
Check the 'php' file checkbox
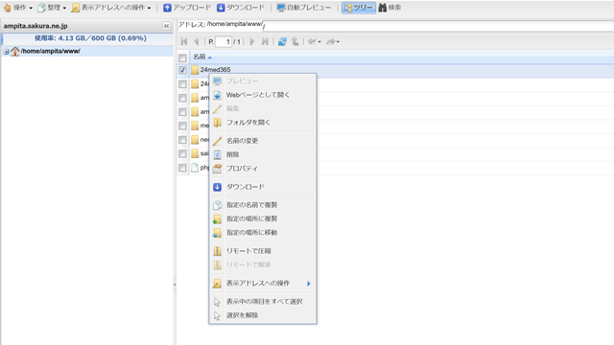tap(182, 168)
